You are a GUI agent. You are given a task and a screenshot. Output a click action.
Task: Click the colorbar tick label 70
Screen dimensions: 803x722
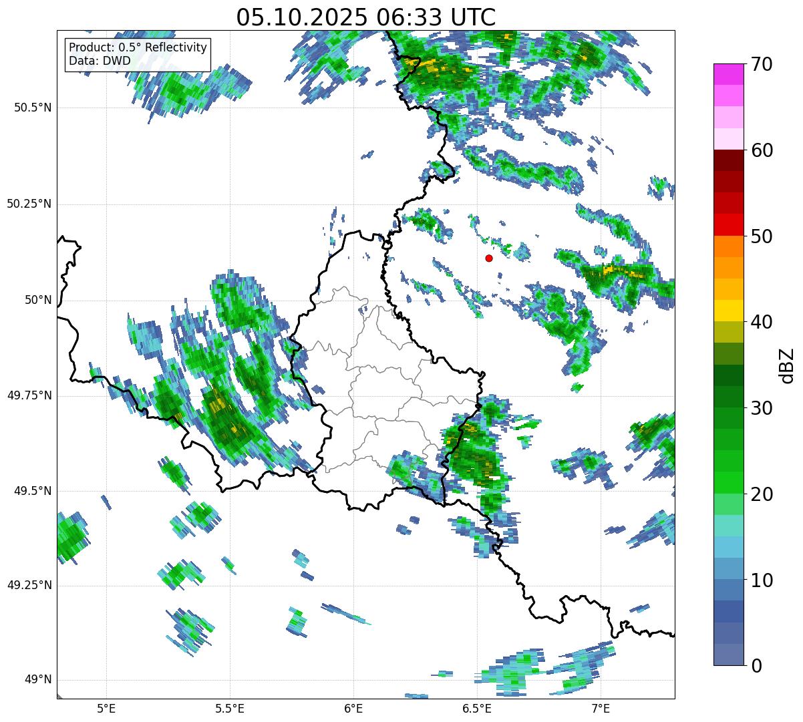click(762, 64)
